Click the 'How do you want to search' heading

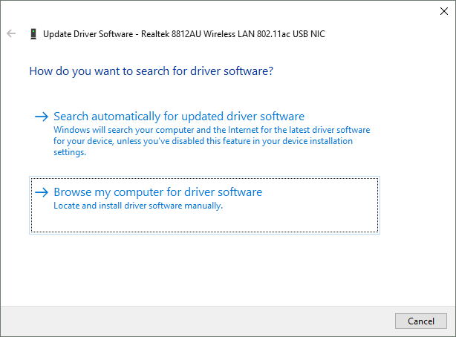pyautogui.click(x=152, y=71)
